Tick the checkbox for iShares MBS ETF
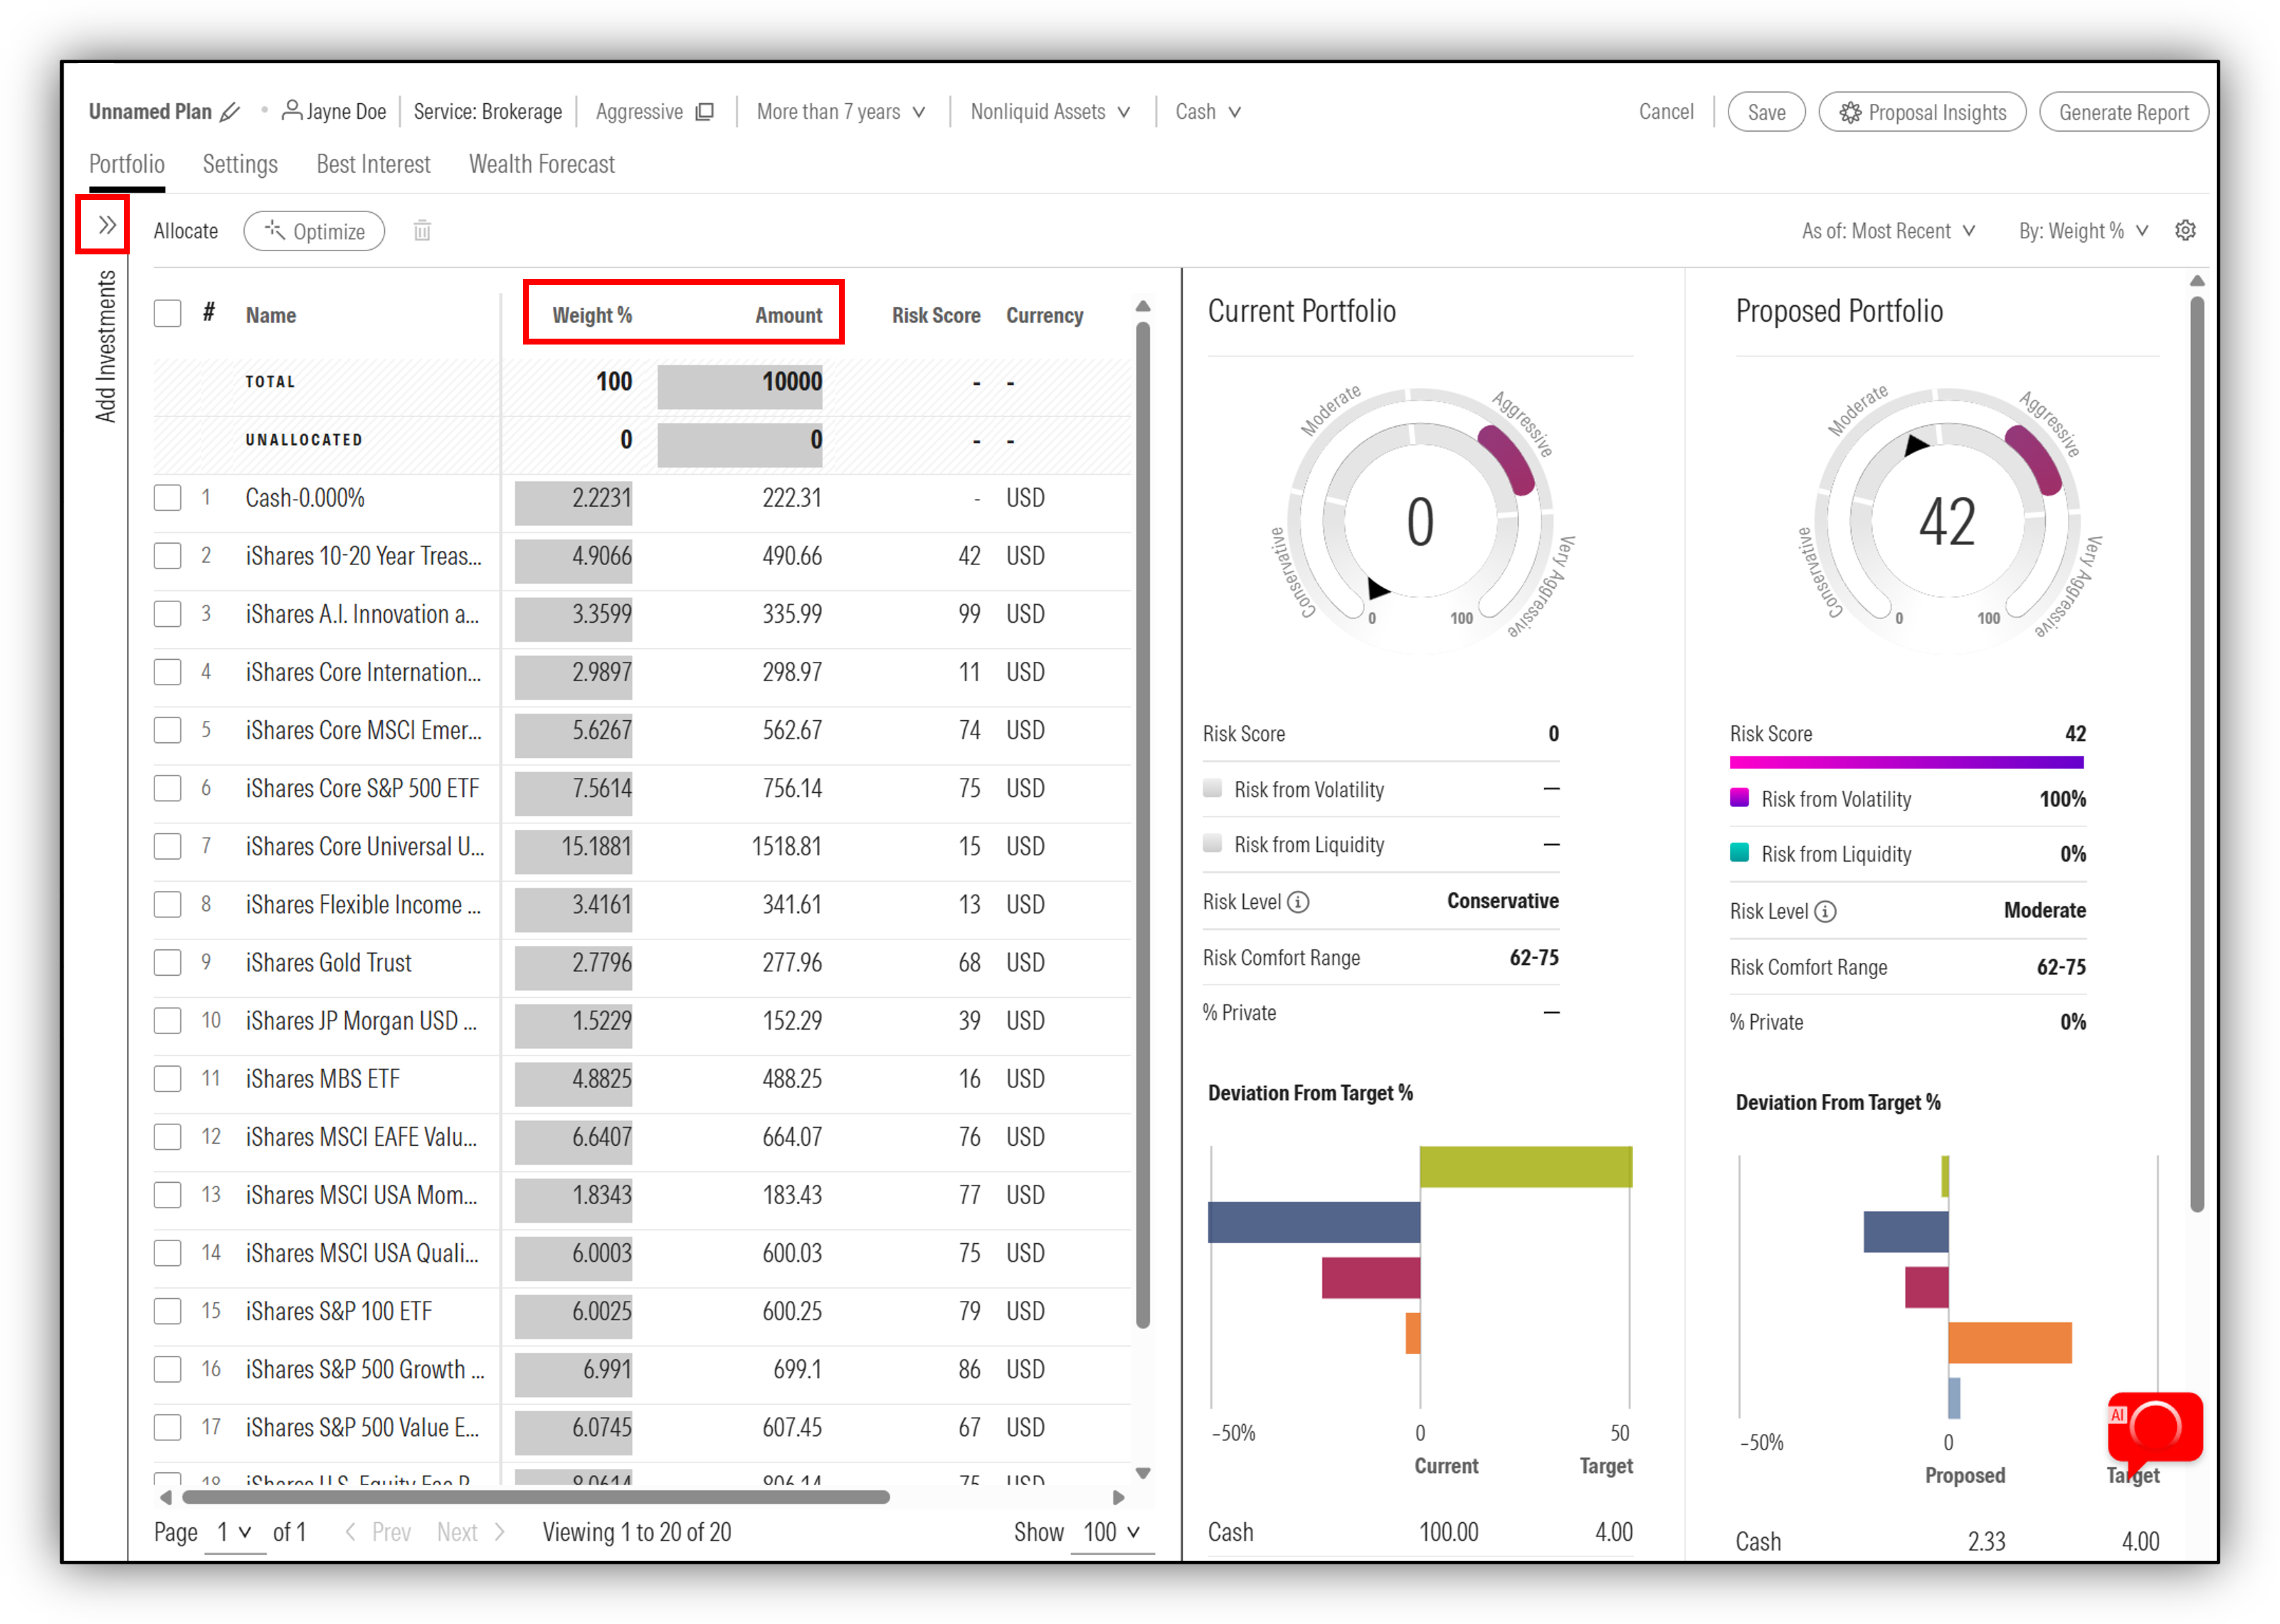 [x=168, y=1079]
